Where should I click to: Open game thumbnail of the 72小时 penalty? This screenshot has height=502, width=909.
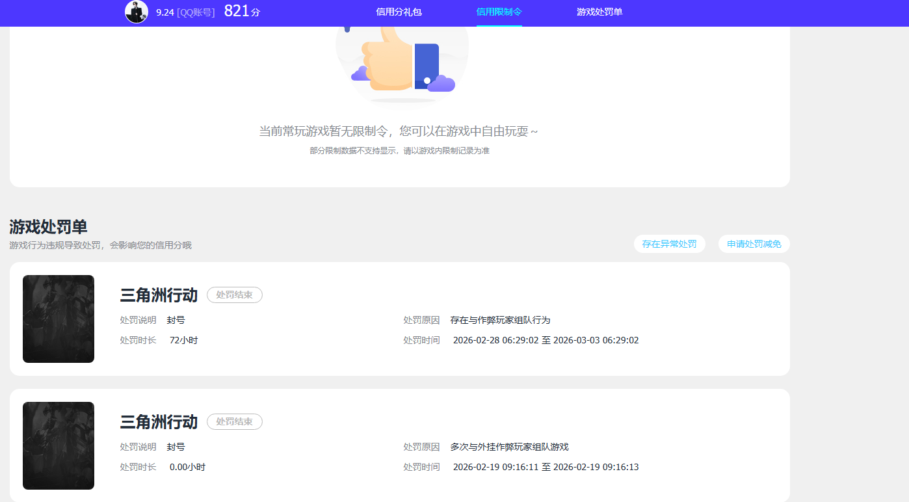pyautogui.click(x=59, y=319)
